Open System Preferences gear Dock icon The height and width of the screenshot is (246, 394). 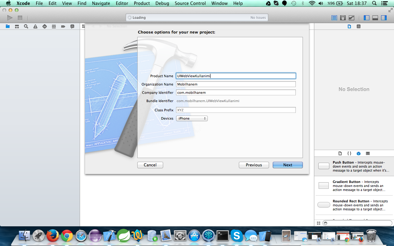click(x=180, y=236)
